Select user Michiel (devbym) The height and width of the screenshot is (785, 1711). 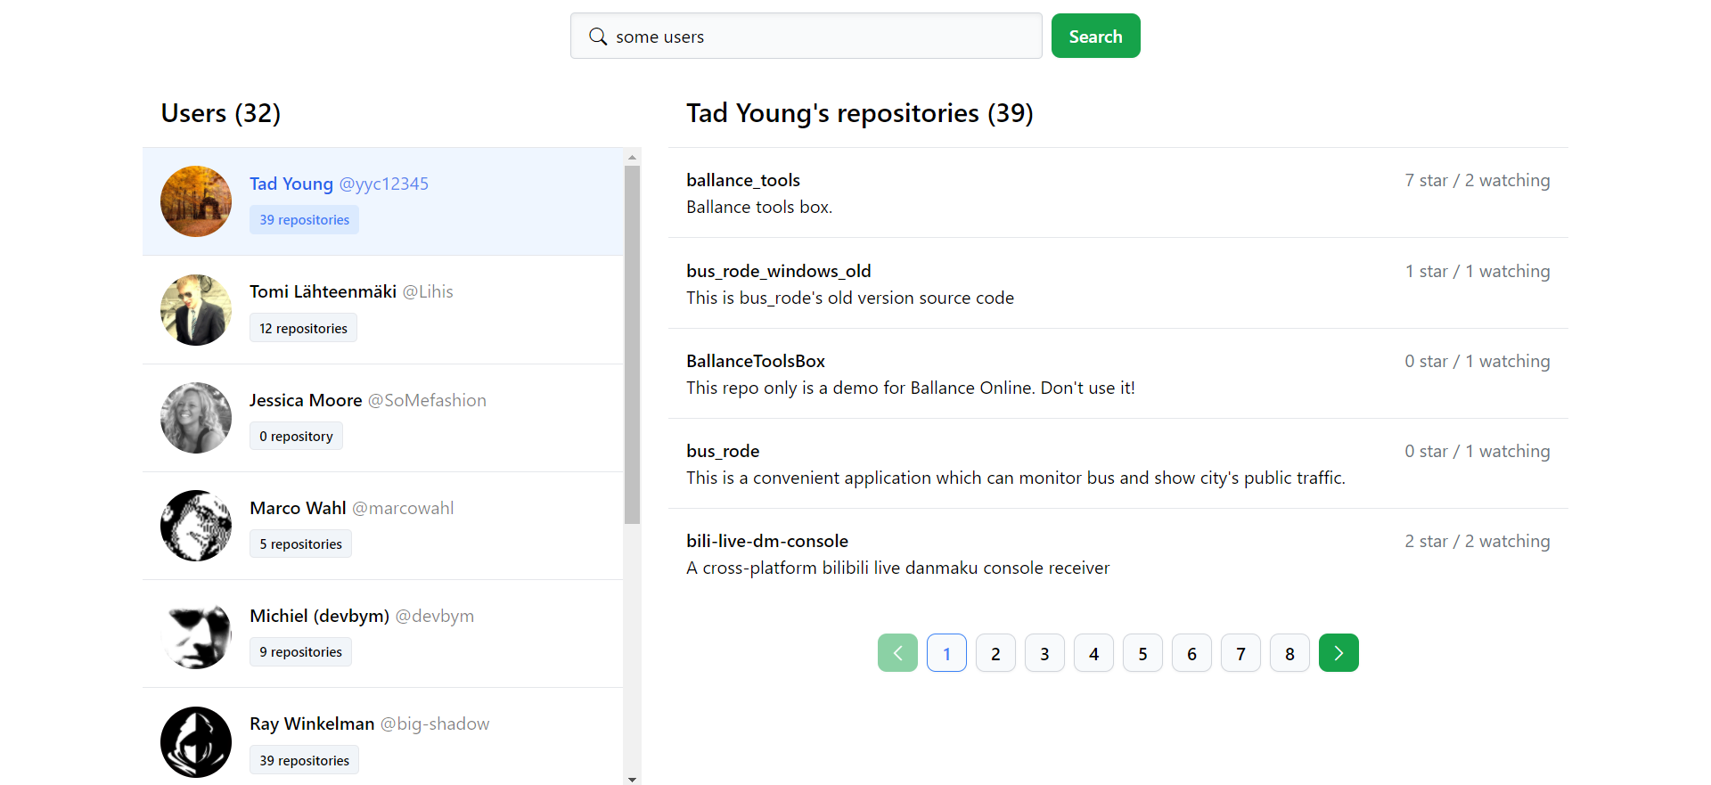tap(318, 616)
